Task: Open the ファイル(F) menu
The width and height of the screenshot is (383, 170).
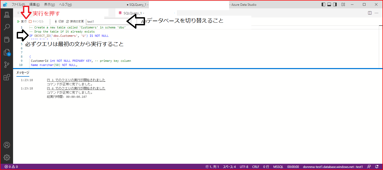Action: coord(18,4)
